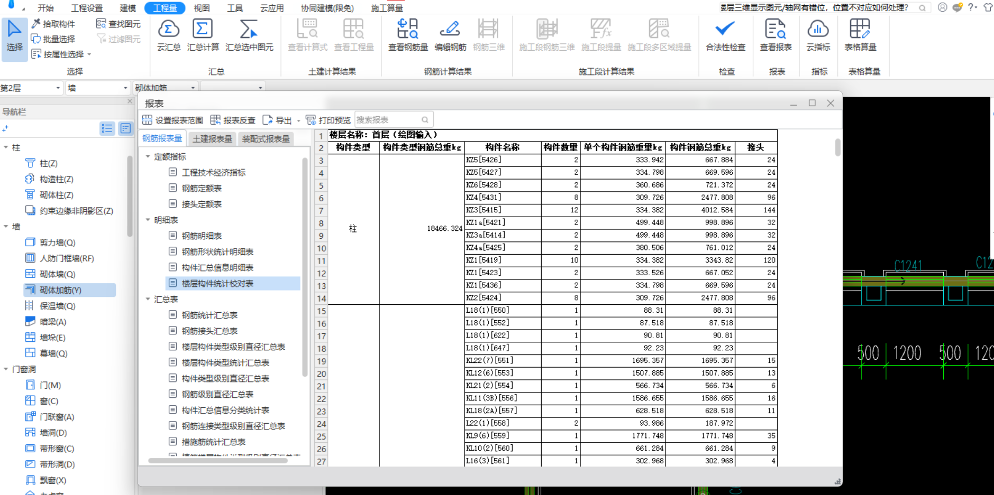
Task: Collapse the 明细表 report group
Action: 148,220
